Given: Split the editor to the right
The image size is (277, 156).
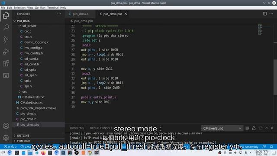Looking at the screenshot, I should click(264, 13).
